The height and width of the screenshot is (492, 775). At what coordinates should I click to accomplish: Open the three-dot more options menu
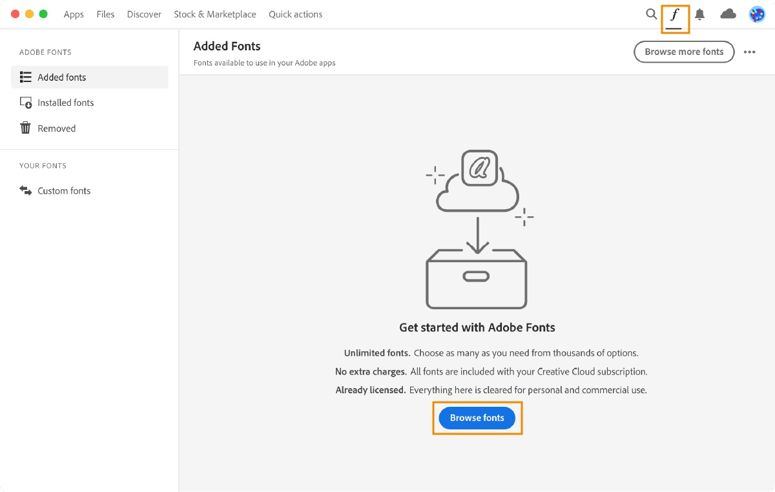pos(749,52)
